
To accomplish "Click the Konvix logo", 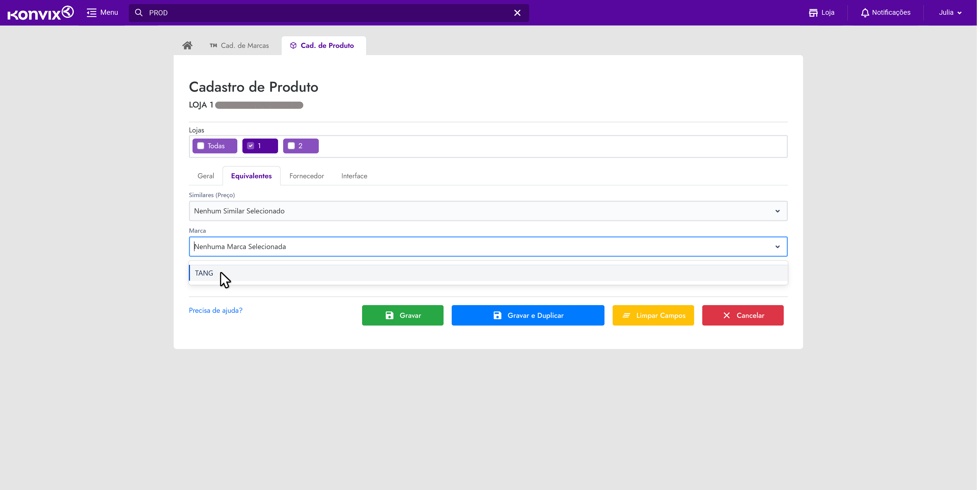I will pyautogui.click(x=40, y=13).
